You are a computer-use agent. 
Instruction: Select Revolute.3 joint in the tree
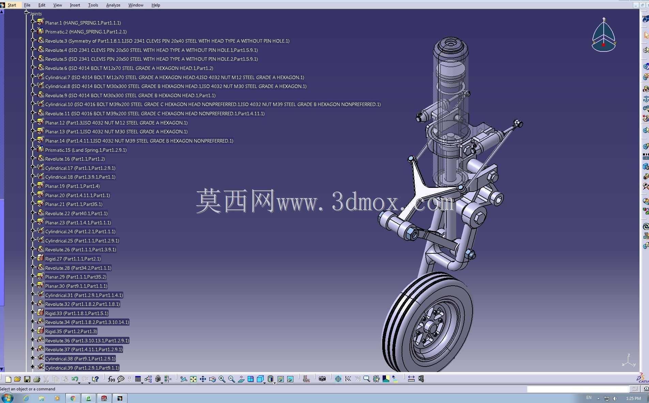(x=167, y=41)
